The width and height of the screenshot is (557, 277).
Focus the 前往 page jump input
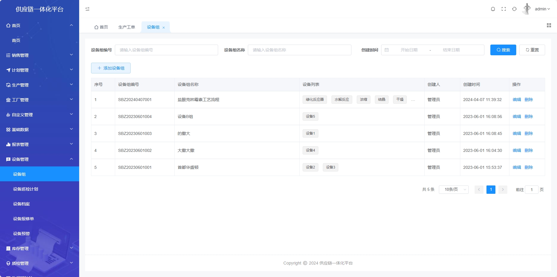coord(532,190)
